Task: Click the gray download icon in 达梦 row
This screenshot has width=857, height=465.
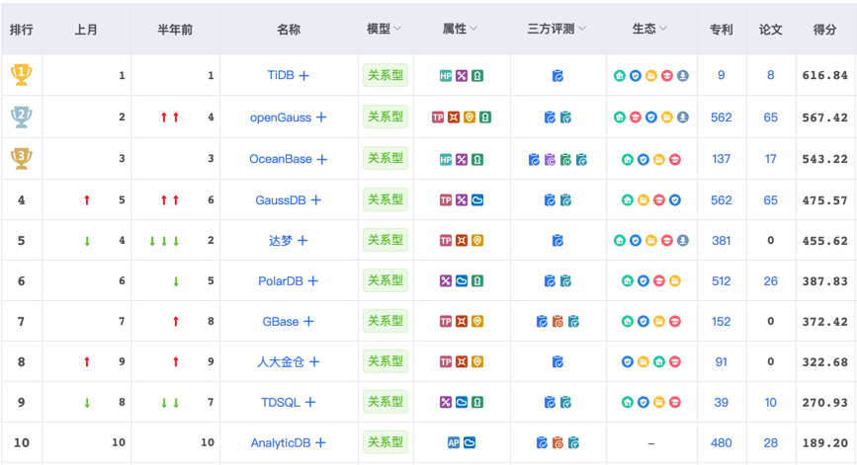Action: pos(683,241)
